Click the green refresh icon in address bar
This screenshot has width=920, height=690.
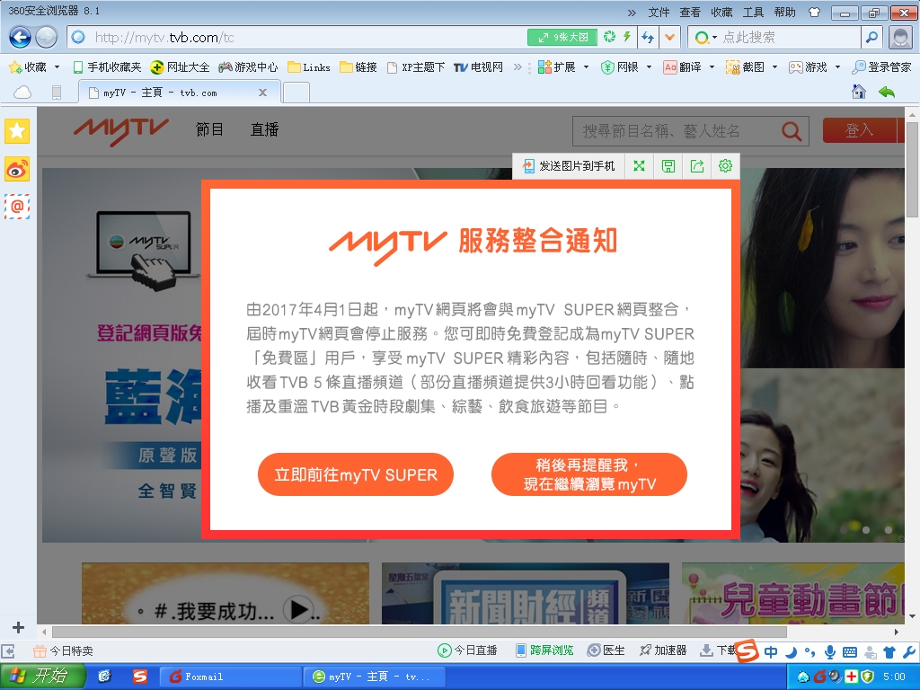[610, 37]
